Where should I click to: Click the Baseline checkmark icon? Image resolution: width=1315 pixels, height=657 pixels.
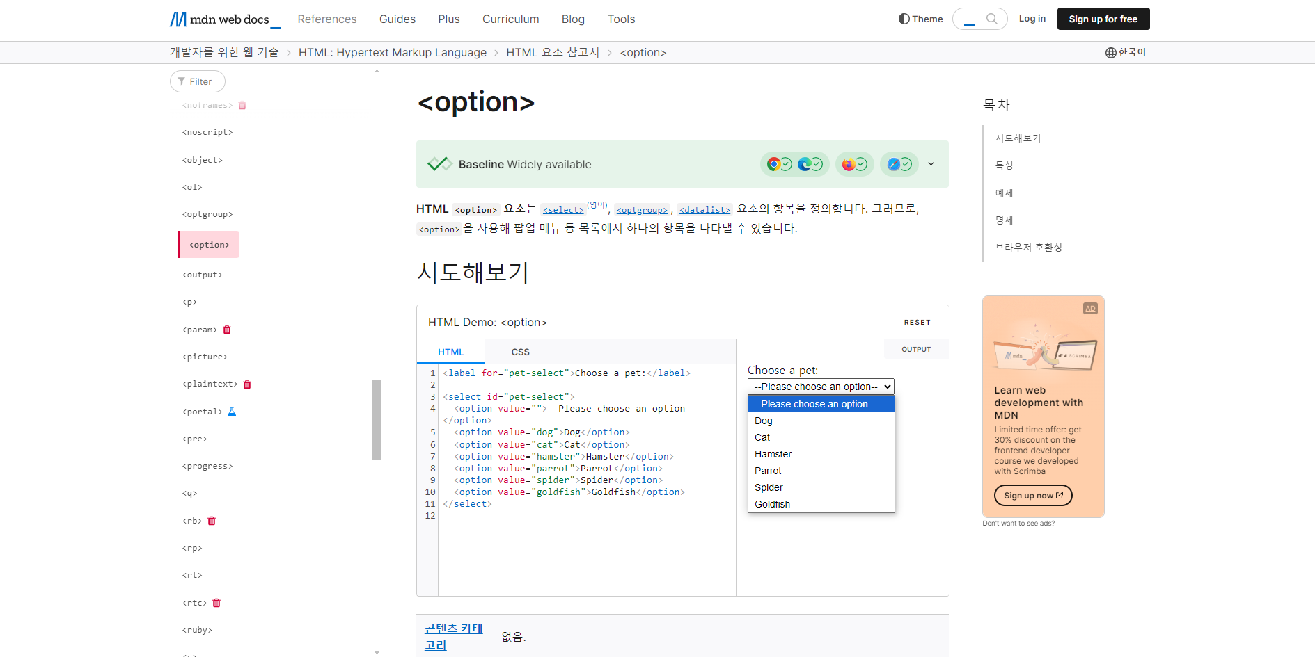(x=439, y=164)
